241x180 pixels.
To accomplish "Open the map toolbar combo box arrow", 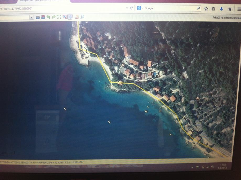I will [x=31, y=17].
